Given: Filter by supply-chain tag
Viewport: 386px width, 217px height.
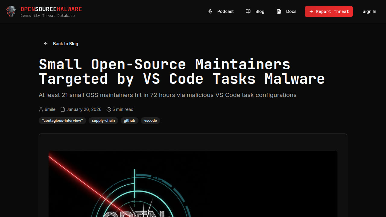Looking at the screenshot, I should tap(103, 121).
